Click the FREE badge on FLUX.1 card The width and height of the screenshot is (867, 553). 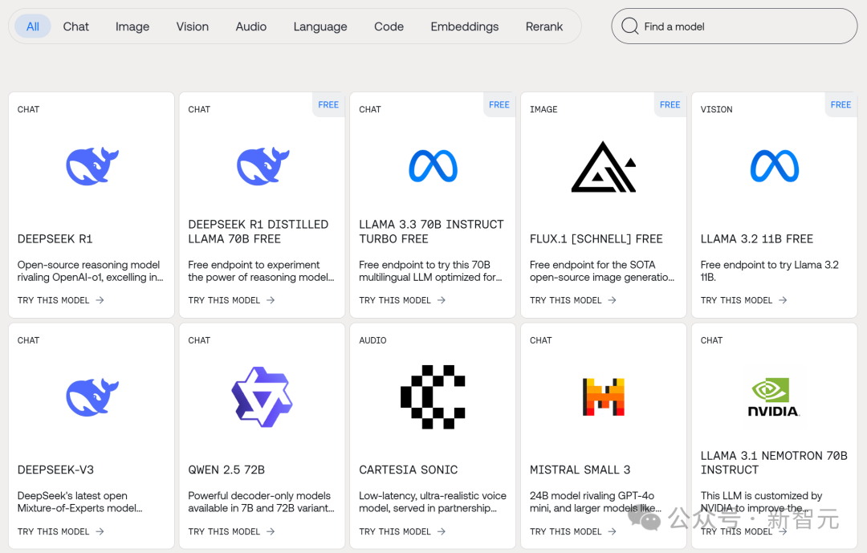(x=670, y=104)
